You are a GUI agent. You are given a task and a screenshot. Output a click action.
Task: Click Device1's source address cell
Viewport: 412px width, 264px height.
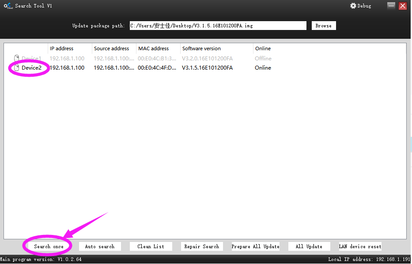tap(114, 59)
